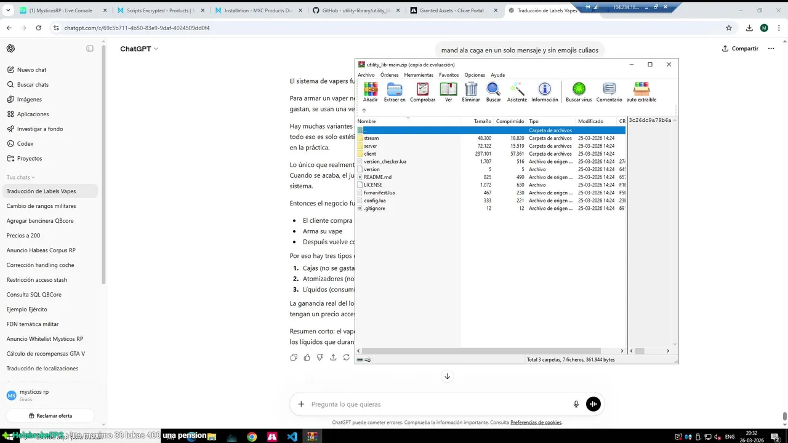Click the share upload icon under the response
Screen dimensions: 788x443
[x=333, y=357]
